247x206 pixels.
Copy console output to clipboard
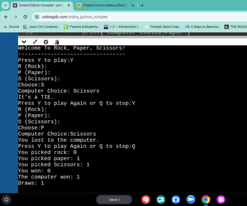tap(57, 42)
